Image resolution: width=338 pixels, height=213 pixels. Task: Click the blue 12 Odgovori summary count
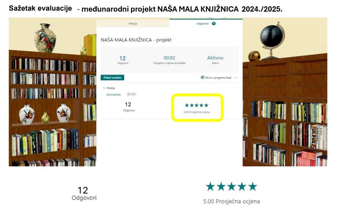(123, 60)
